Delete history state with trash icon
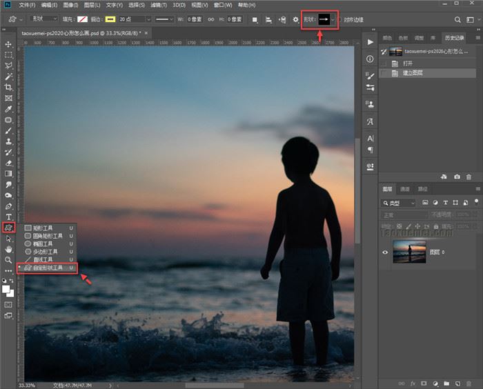Screen dimensions: 483x389 [x=469, y=177]
